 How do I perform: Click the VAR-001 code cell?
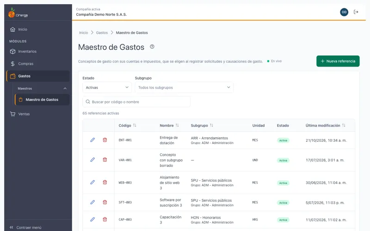pyautogui.click(x=125, y=160)
